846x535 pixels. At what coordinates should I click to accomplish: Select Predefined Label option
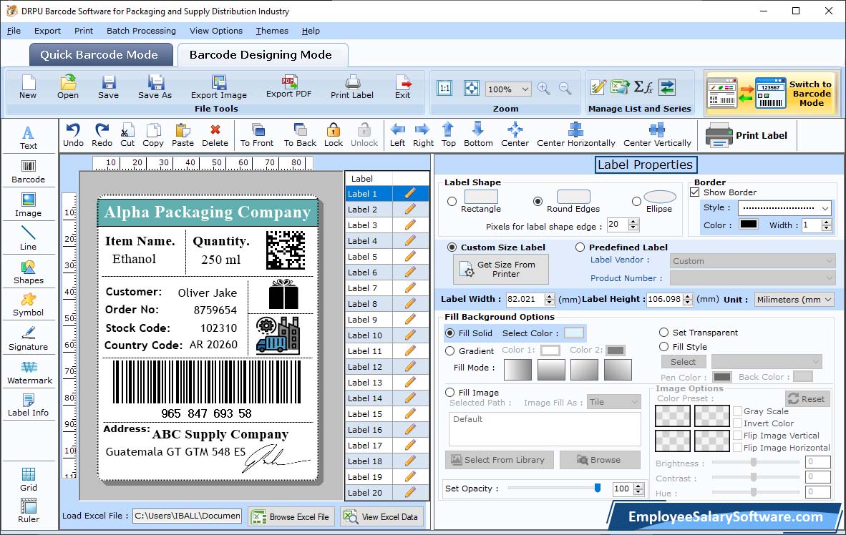580,247
